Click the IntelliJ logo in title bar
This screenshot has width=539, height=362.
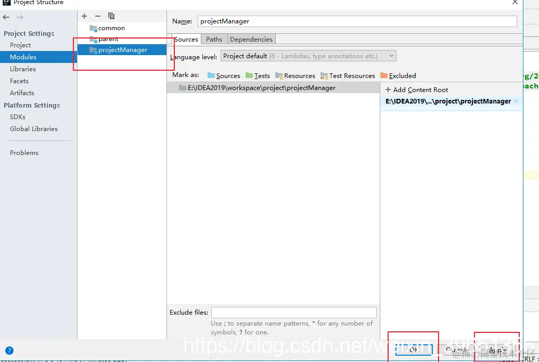tap(7, 3)
